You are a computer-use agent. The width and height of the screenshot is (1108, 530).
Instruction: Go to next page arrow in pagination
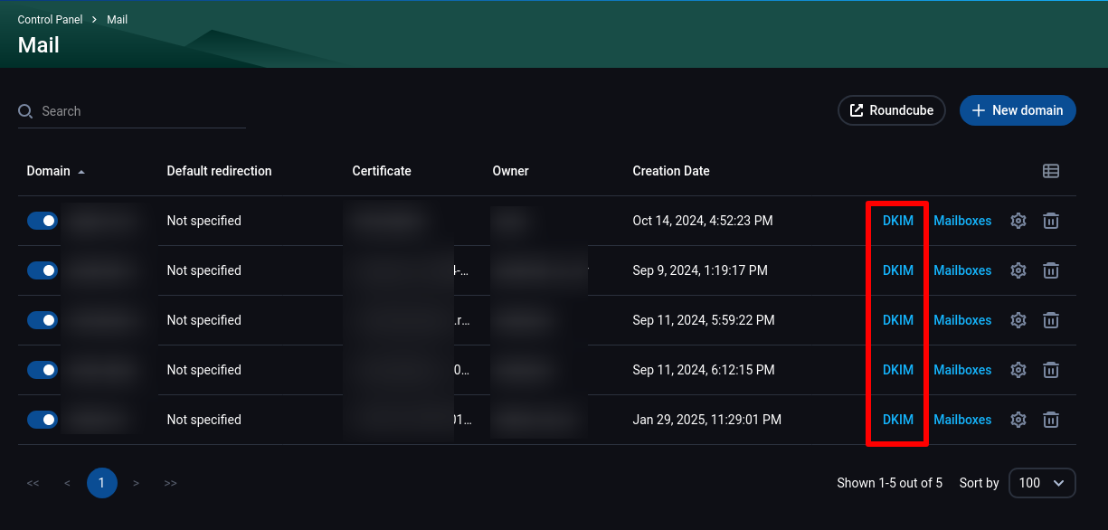[136, 483]
